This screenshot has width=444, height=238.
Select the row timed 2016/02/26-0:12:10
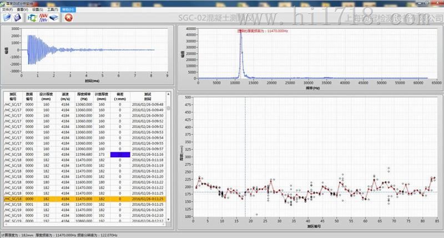[x=85, y=216]
